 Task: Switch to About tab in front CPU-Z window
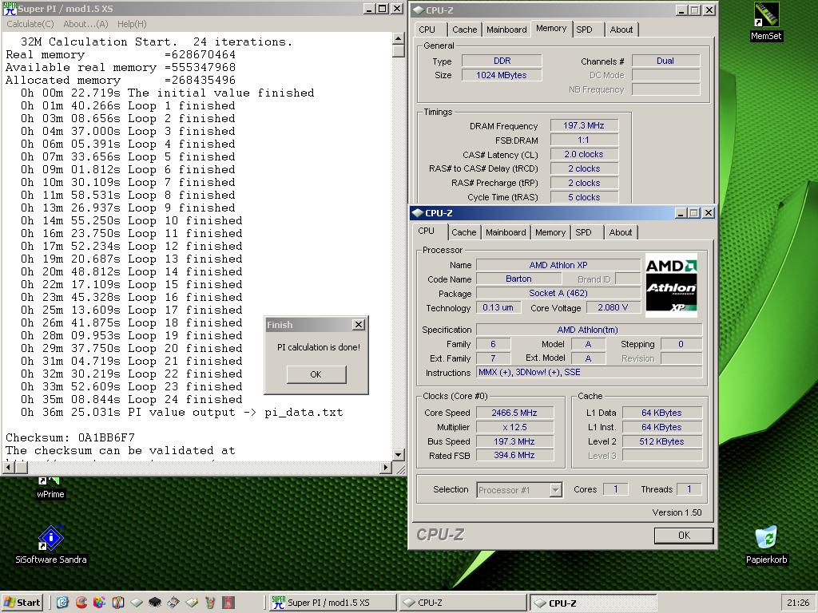pyautogui.click(x=620, y=232)
